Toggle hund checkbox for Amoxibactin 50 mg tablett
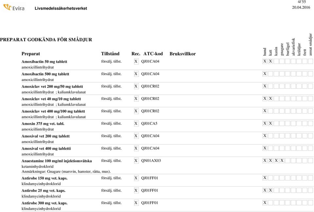This screenshot has height=212, width=314. click(x=265, y=61)
